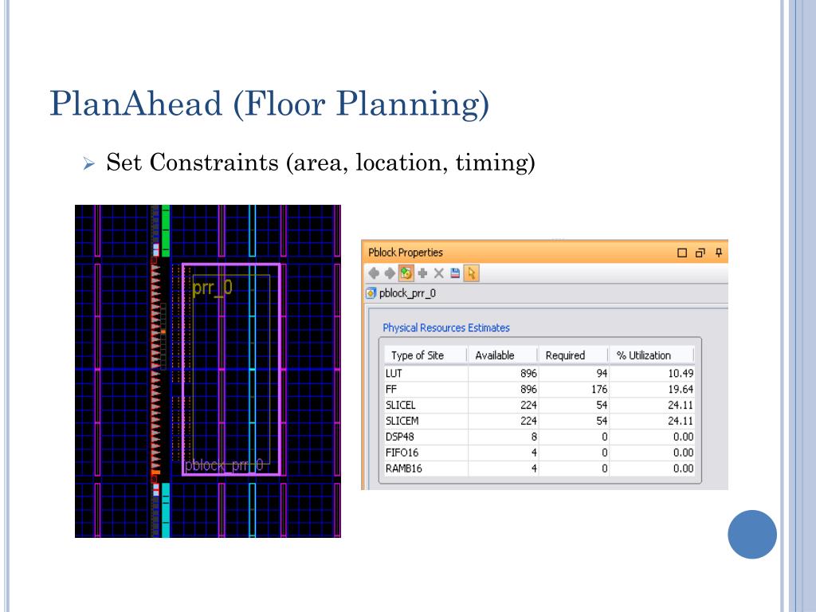
Task: Click the blue save floppy icon
Action: pos(455,273)
